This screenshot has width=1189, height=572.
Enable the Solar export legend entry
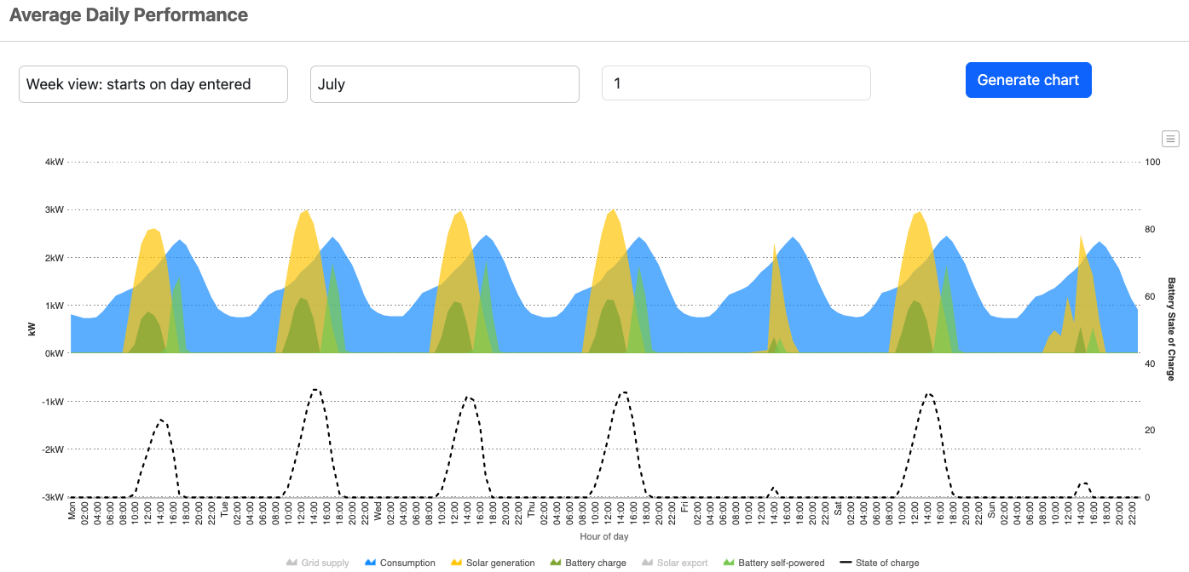(674, 563)
